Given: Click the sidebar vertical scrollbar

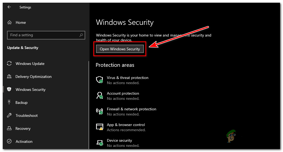Looking at the screenshot, I should pos(89,105).
